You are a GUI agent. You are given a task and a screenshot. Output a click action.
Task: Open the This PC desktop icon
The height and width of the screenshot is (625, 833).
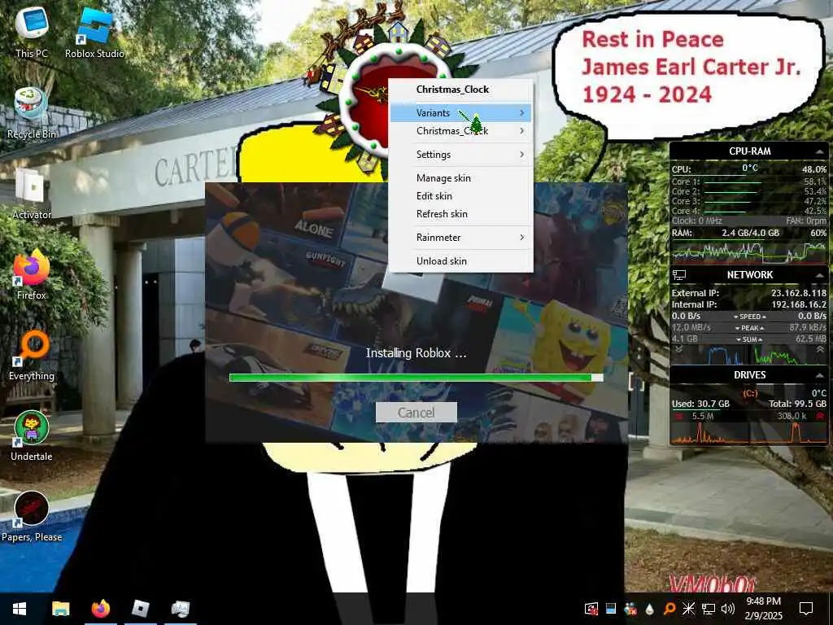[32, 32]
